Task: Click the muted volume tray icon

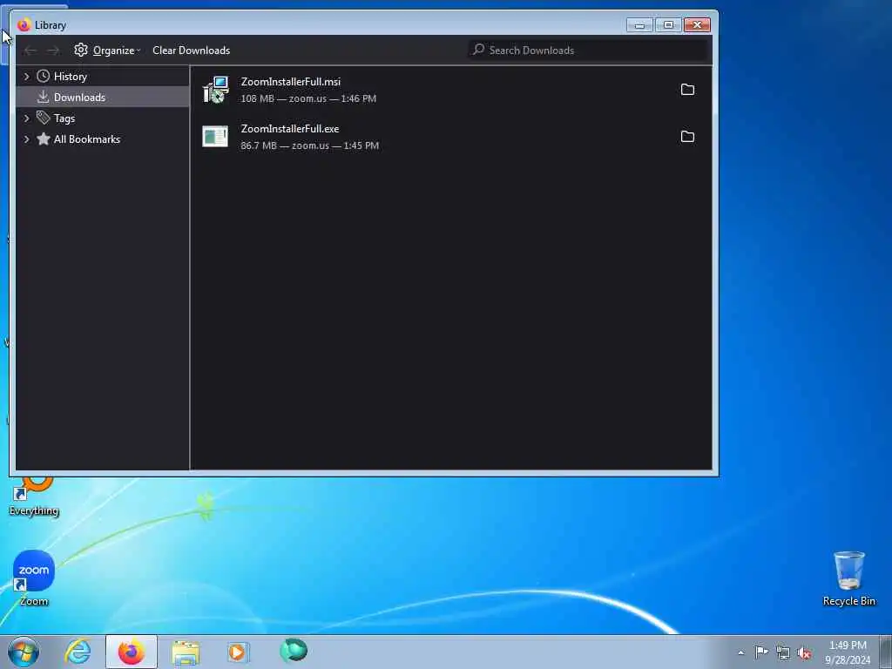Action: coord(804,652)
